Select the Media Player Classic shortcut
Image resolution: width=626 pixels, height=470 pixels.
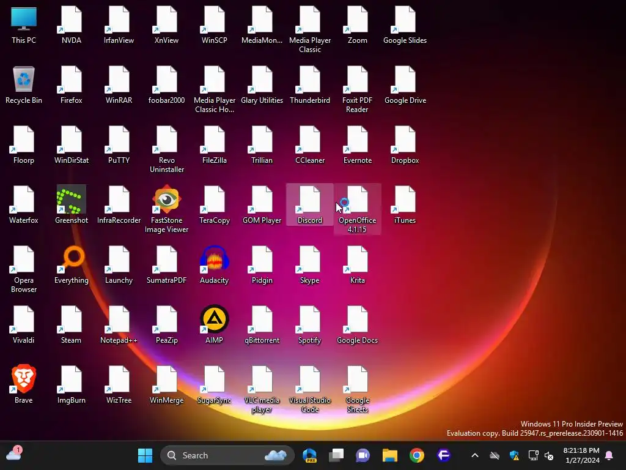[x=310, y=29]
